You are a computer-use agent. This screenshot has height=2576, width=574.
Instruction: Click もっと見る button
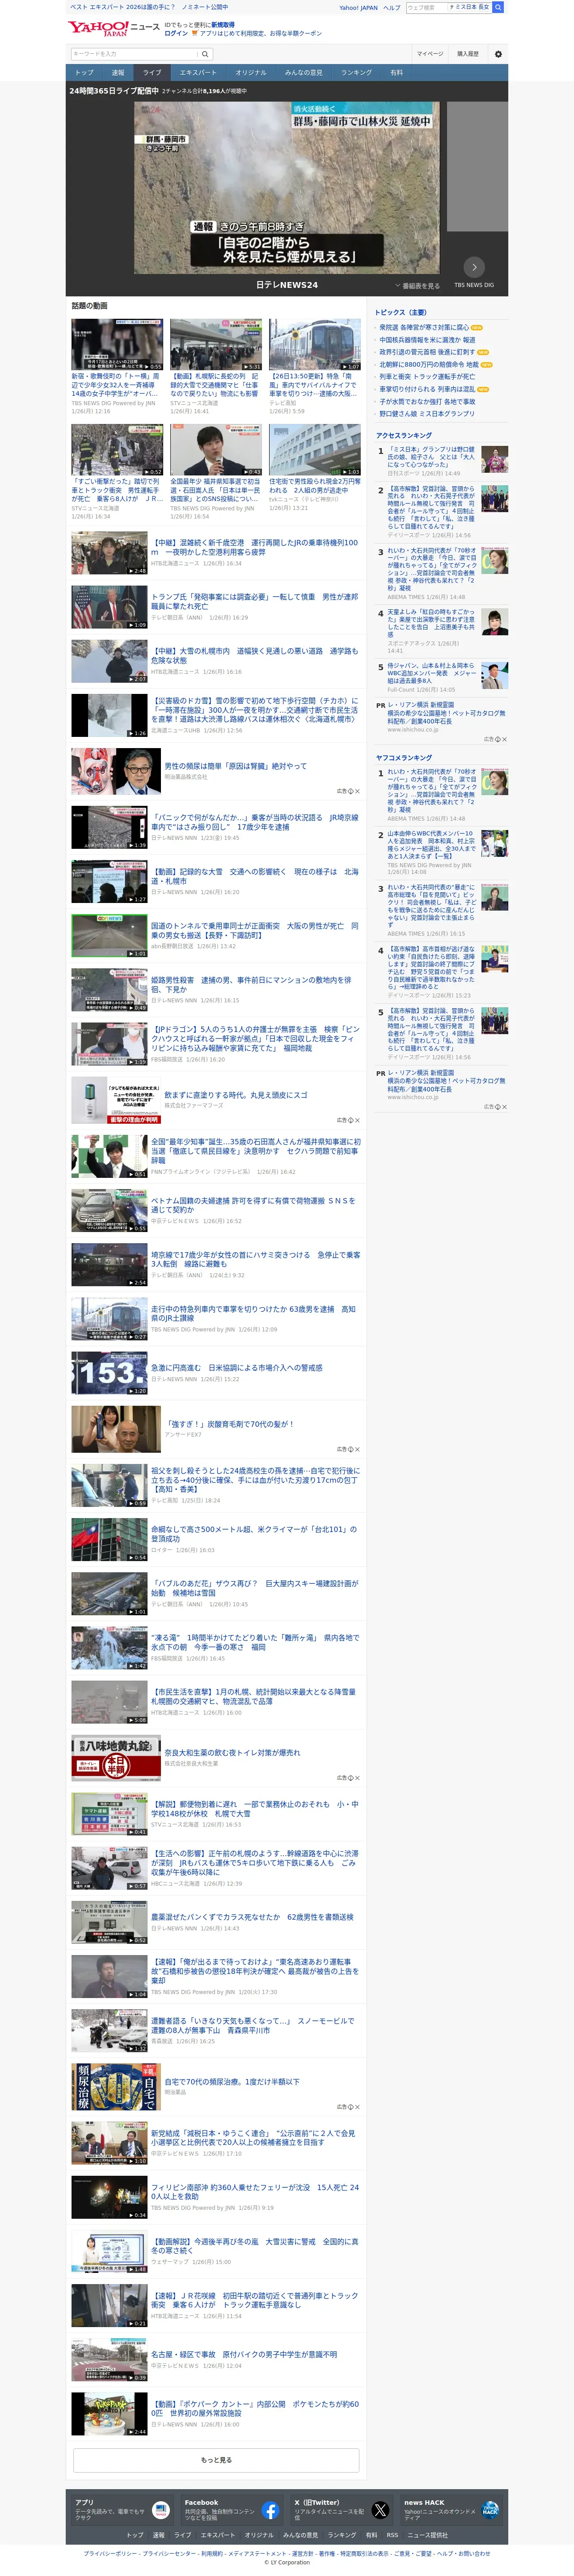[x=215, y=2459]
